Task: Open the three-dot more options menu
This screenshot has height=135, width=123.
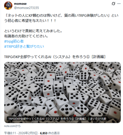Action: click(119, 4)
